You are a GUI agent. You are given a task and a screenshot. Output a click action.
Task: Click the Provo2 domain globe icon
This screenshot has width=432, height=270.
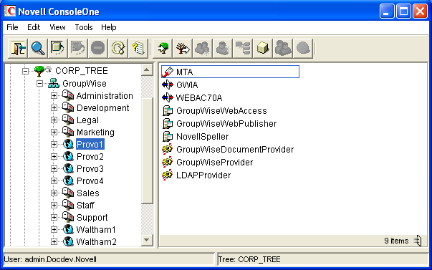click(x=68, y=157)
